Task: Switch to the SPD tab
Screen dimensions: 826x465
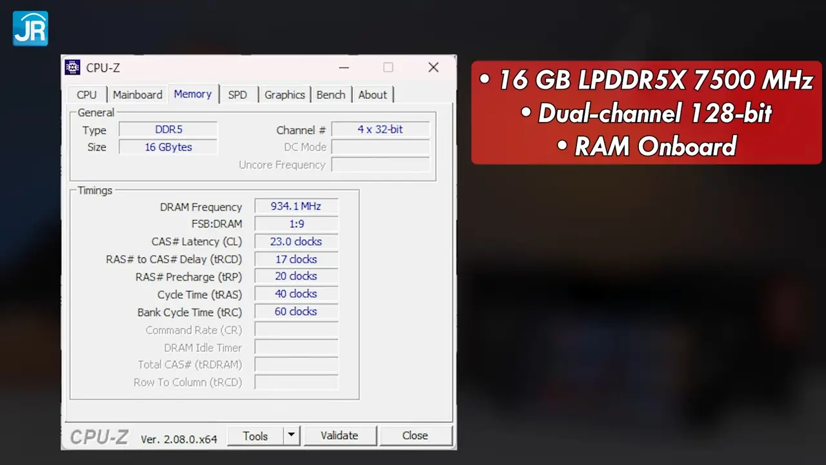Action: coord(237,95)
